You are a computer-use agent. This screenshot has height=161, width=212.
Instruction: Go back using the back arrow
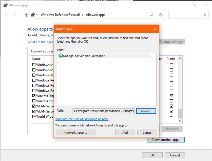(6, 15)
